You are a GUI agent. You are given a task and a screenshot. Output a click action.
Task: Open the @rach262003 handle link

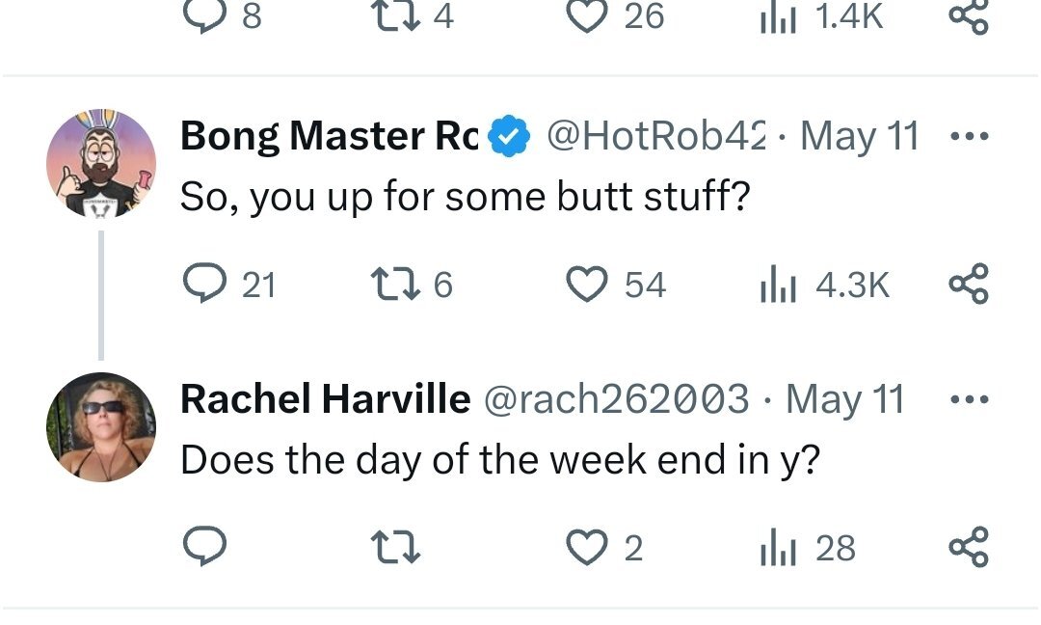[x=615, y=399]
